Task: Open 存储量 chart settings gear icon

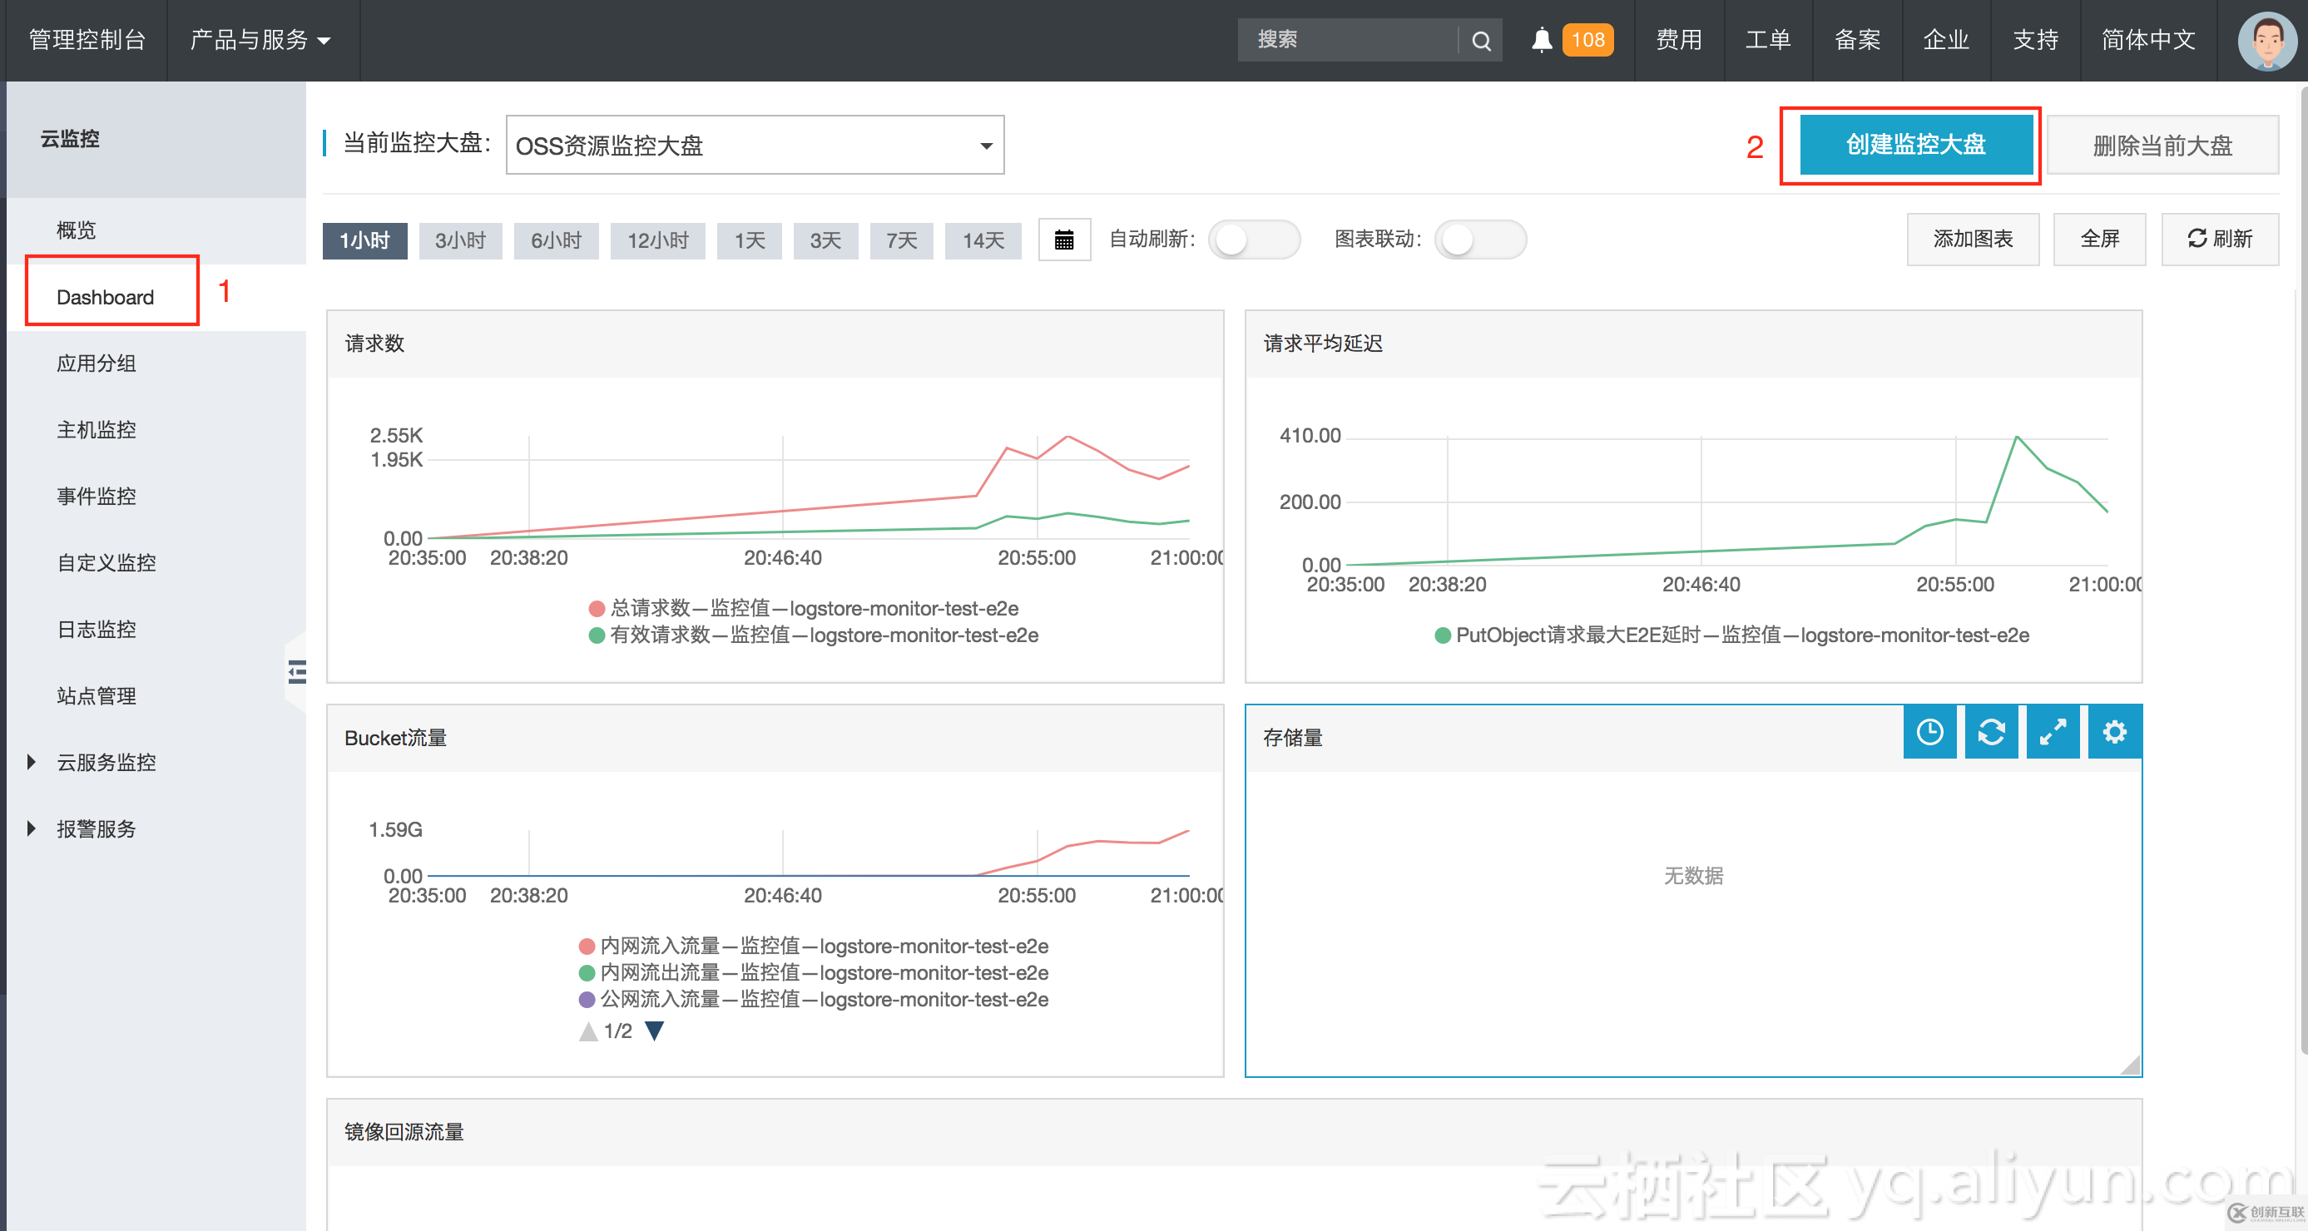Action: coord(2114,732)
